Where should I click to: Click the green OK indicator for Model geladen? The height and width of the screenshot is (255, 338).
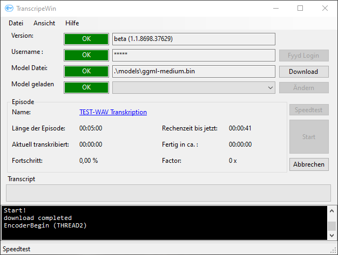point(86,87)
